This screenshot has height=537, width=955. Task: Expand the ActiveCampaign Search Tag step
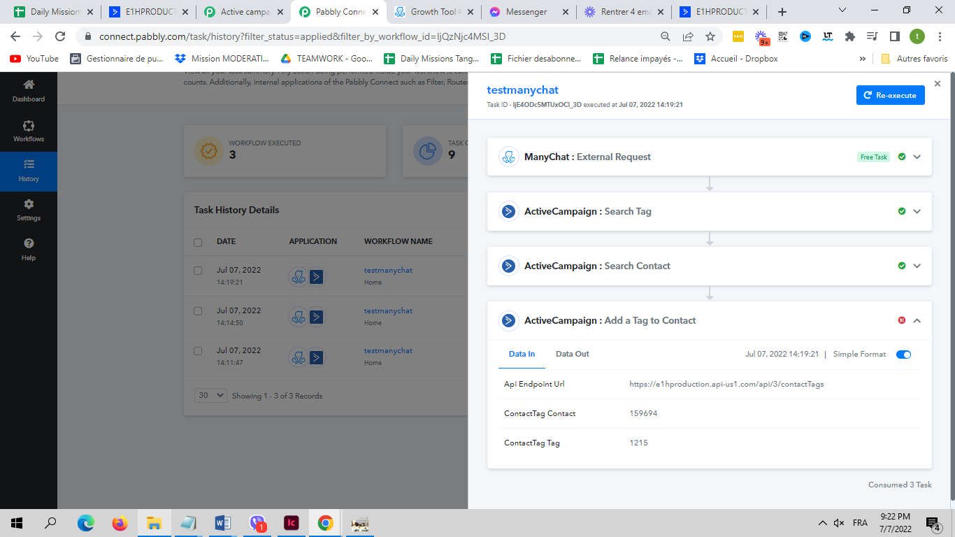917,211
